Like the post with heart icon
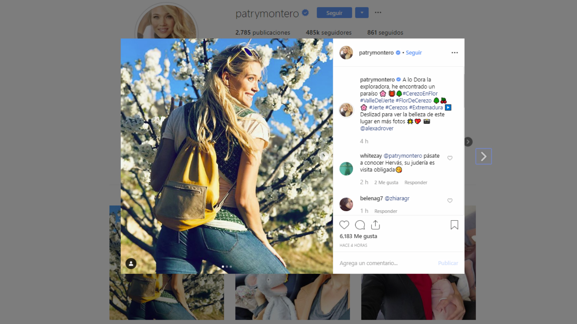The image size is (577, 324). click(344, 225)
